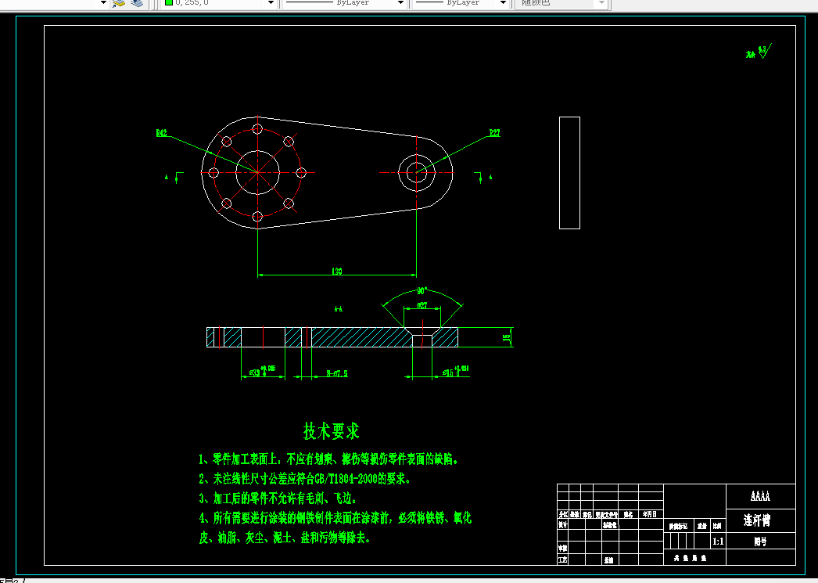Click the 技术要求 heading text
The width and height of the screenshot is (818, 583).
pos(332,431)
